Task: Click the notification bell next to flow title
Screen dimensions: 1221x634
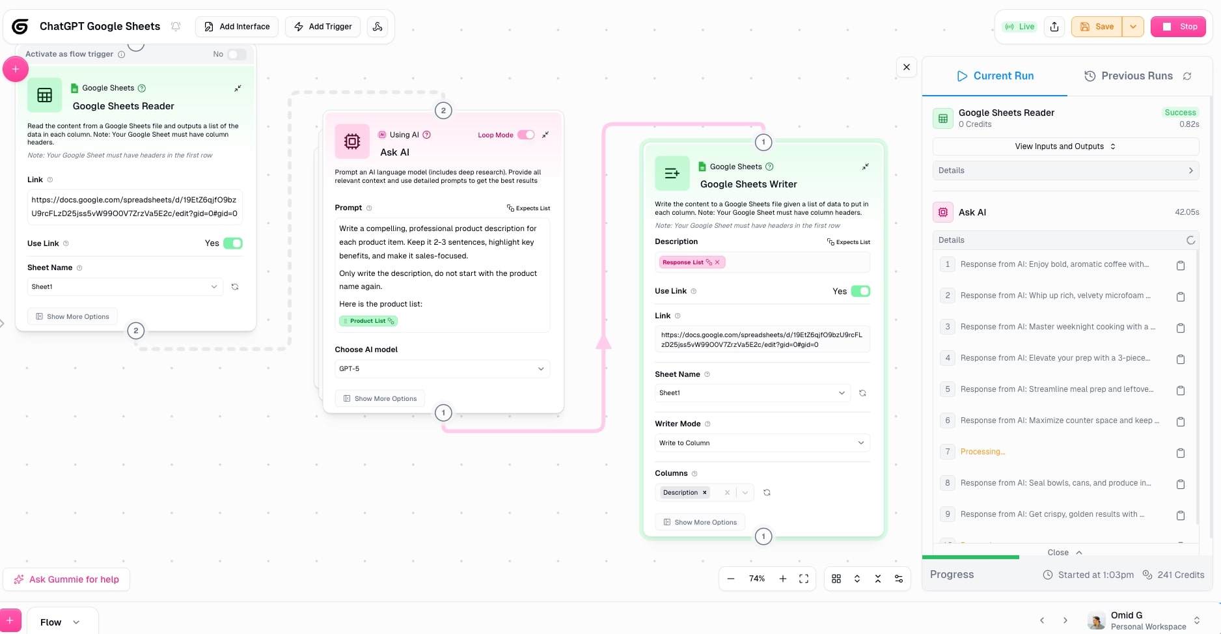Action: (x=176, y=27)
